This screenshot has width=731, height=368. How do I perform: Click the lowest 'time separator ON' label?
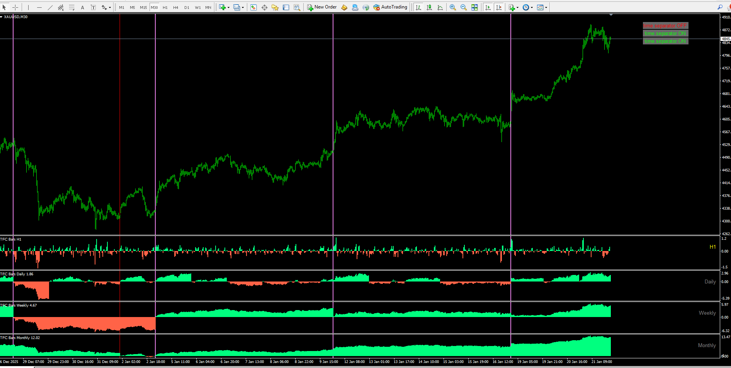pyautogui.click(x=665, y=41)
